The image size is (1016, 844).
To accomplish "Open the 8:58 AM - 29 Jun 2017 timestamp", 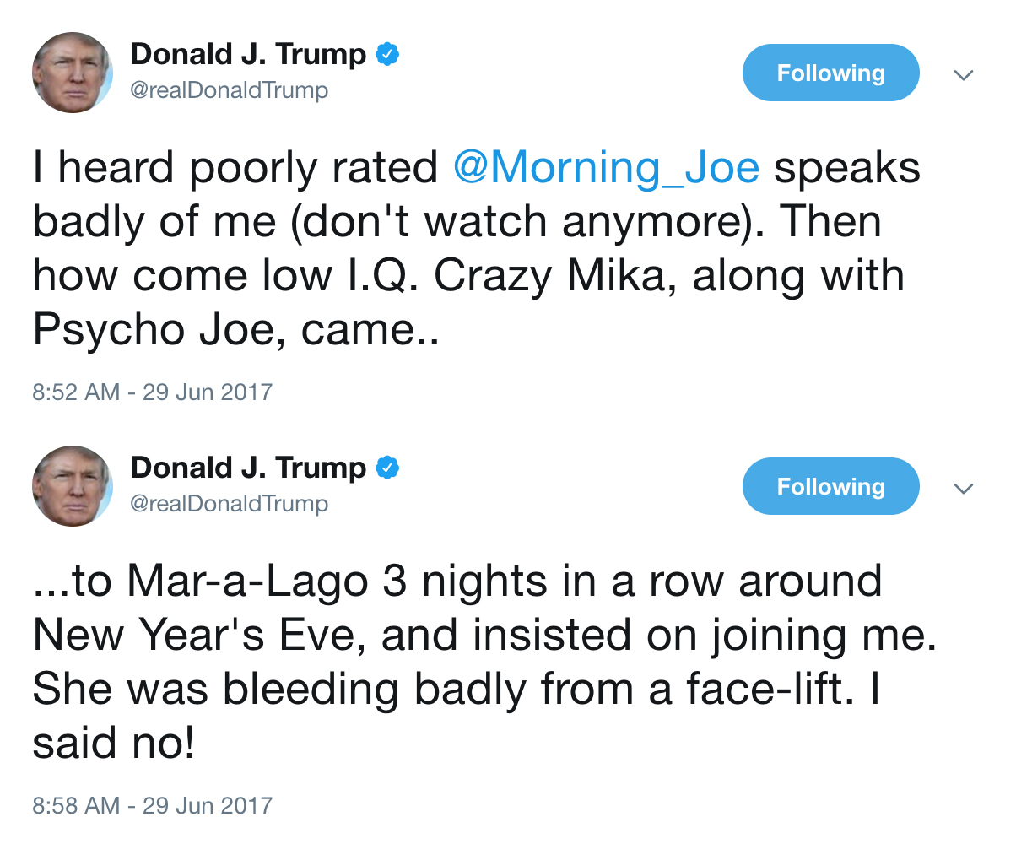I will click(153, 806).
